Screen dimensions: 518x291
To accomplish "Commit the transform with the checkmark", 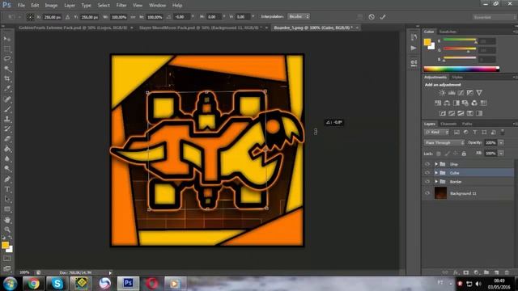I will click(383, 16).
